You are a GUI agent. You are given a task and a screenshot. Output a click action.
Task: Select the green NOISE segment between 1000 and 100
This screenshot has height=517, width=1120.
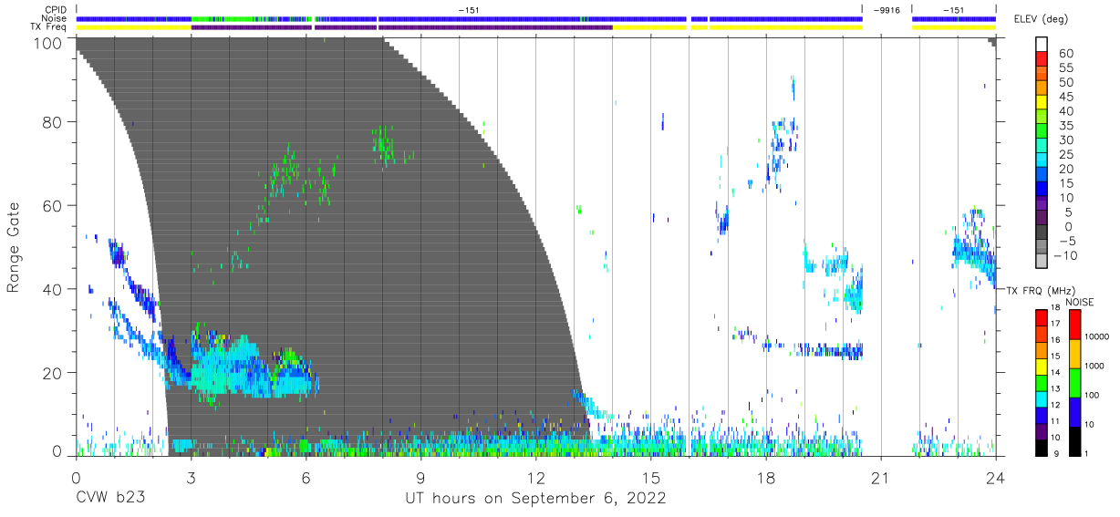coord(1074,382)
